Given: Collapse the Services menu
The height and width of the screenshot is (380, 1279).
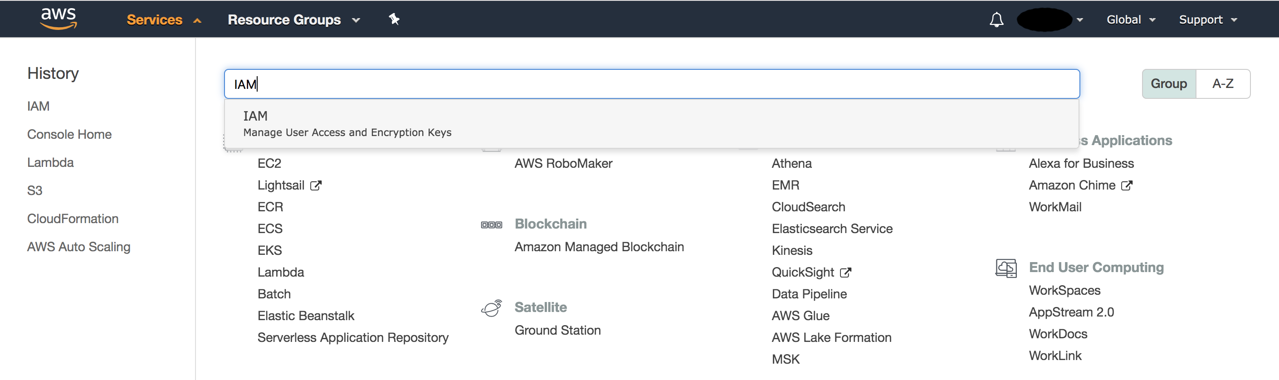Looking at the screenshot, I should pyautogui.click(x=163, y=20).
